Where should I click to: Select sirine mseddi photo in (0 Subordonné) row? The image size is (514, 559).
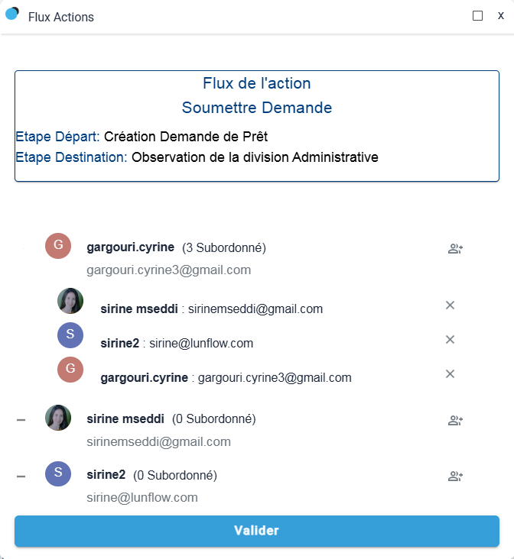click(58, 418)
